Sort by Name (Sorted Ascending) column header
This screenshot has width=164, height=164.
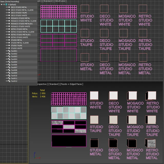click(x=10, y=2)
